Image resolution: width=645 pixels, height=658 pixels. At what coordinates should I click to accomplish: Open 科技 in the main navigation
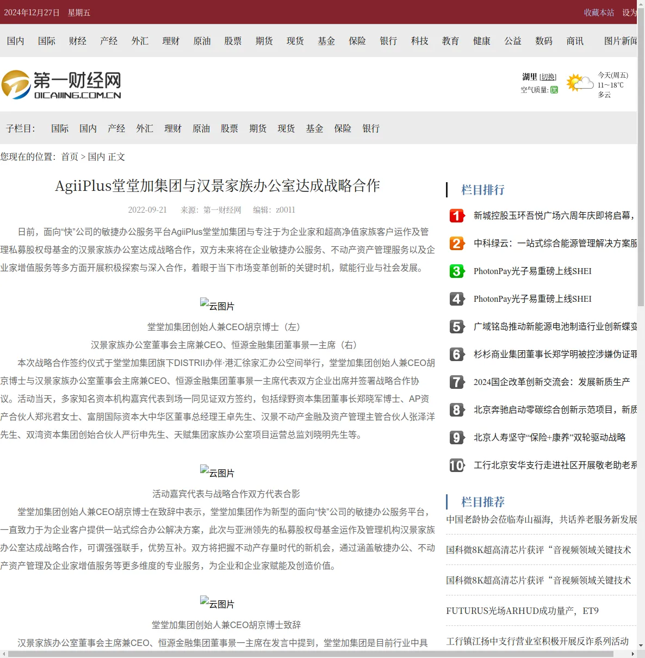pos(419,41)
